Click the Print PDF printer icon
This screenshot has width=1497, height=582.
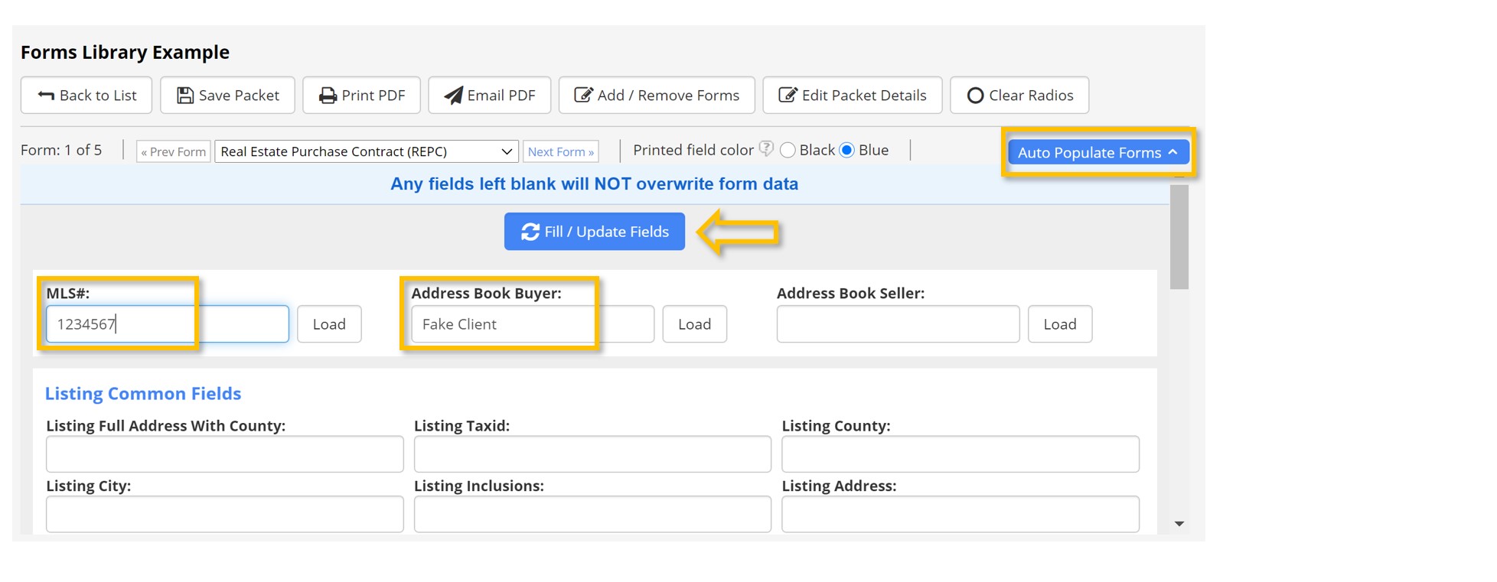[x=328, y=96]
